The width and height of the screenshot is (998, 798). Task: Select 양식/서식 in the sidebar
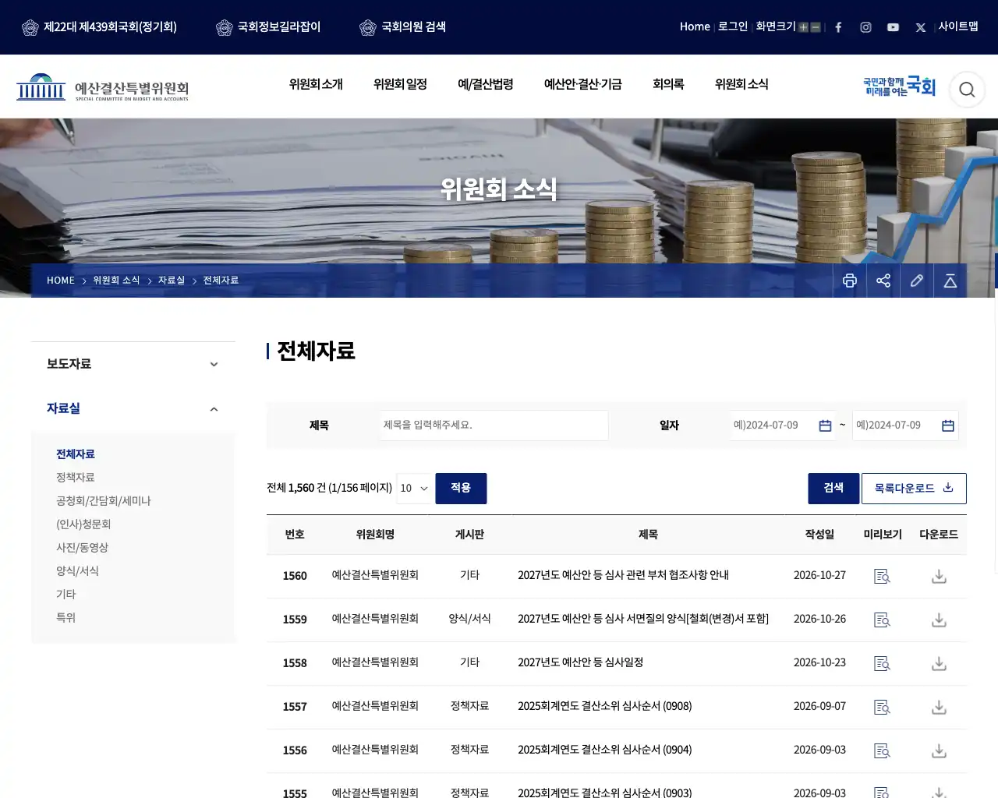tap(77, 571)
